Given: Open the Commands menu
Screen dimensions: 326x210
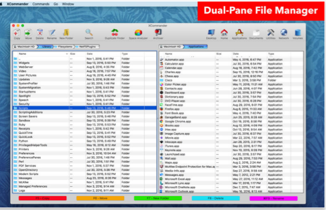Looking at the screenshot, I should (40, 4).
